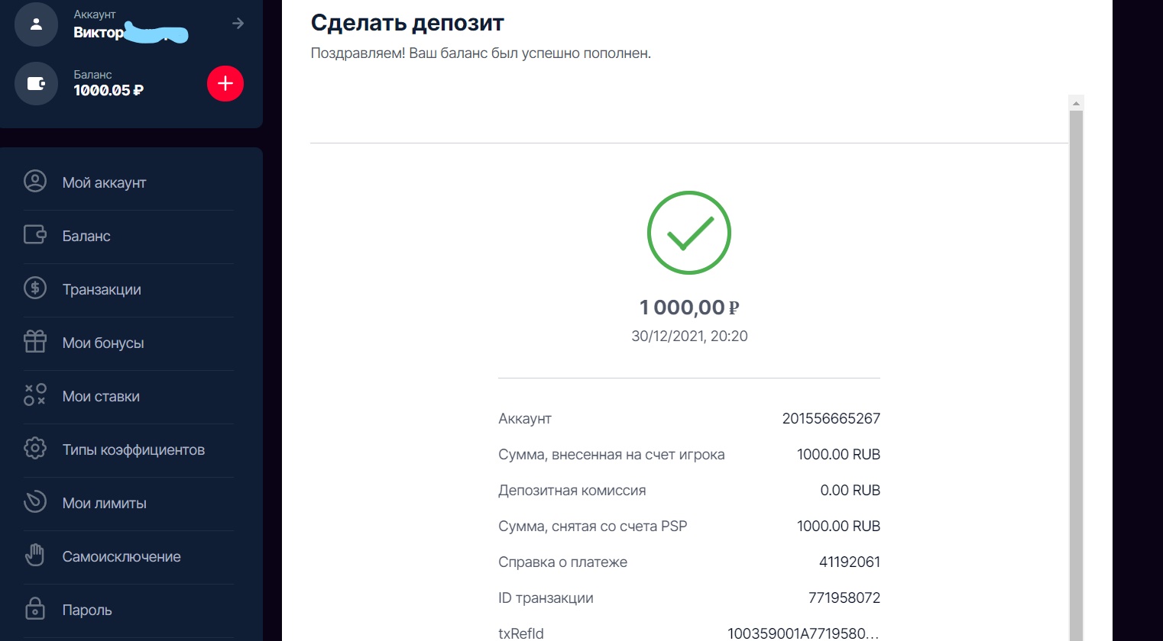Expand account details with the arrow
Screen dimensions: 1163x641
click(x=238, y=24)
